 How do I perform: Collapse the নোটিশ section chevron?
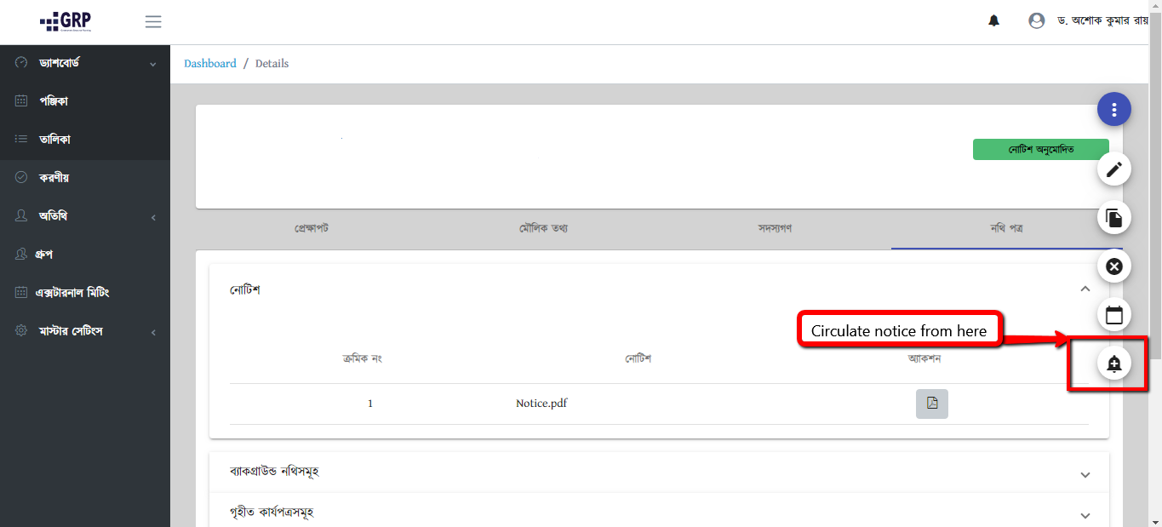[x=1085, y=289]
